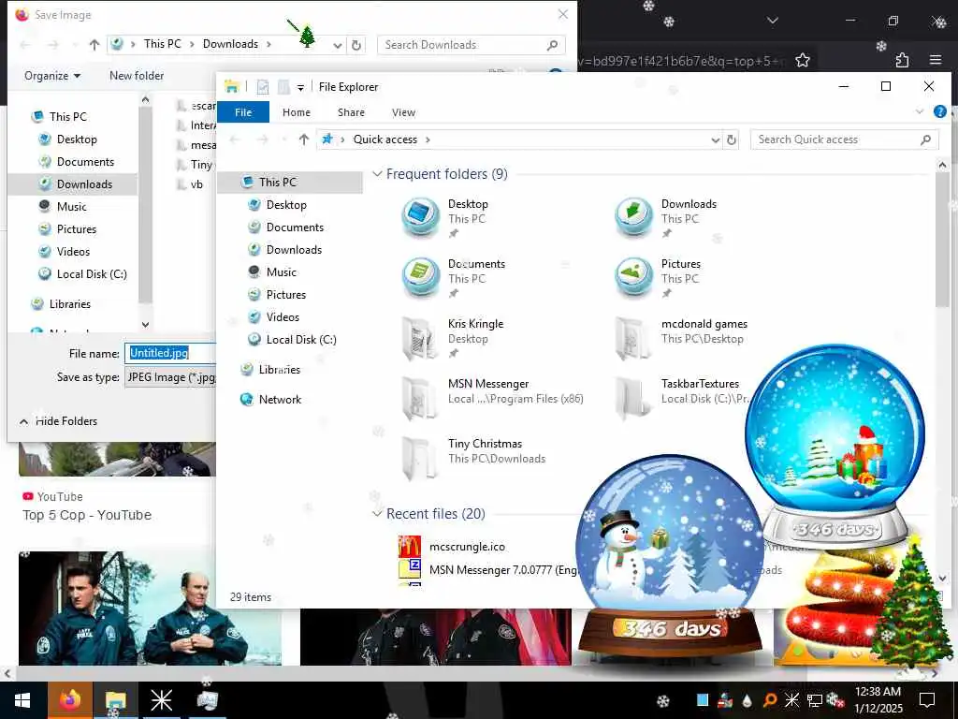Click File Explorer taskbar icon
Viewport: 958px width, 719px height.
pos(115,700)
